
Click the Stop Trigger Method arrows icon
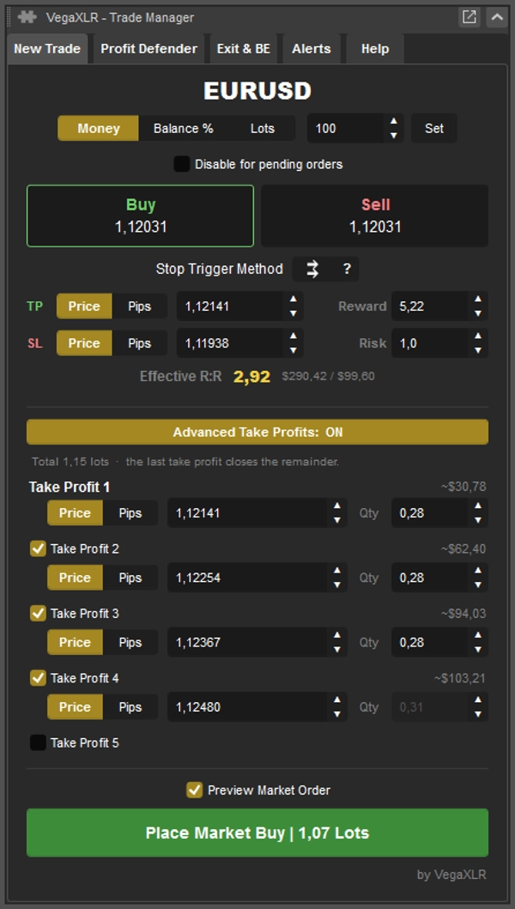tap(312, 269)
